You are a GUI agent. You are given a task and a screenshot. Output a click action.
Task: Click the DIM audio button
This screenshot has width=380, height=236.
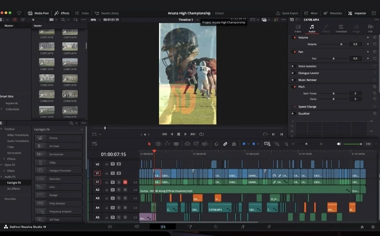point(368,144)
